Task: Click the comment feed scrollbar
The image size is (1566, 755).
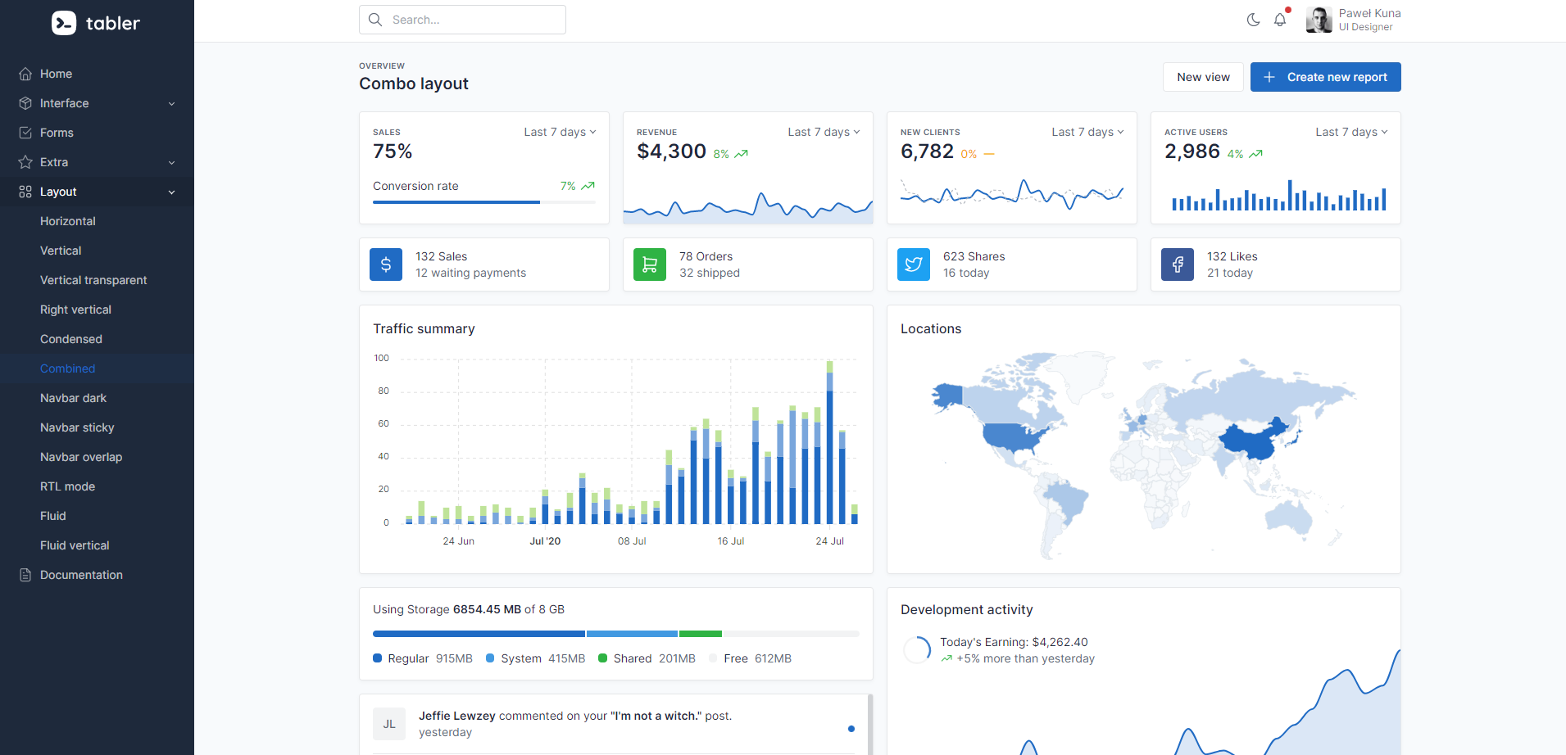Action: [x=870, y=724]
